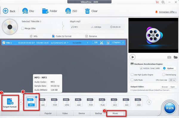The width and height of the screenshot is (179, 118).
Task: Browse for an output folder
Action: click(165, 87)
